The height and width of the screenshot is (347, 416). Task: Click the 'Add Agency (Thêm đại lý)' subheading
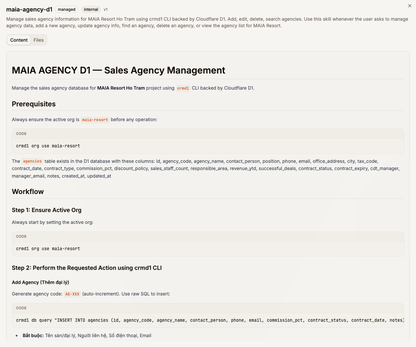[x=40, y=282]
